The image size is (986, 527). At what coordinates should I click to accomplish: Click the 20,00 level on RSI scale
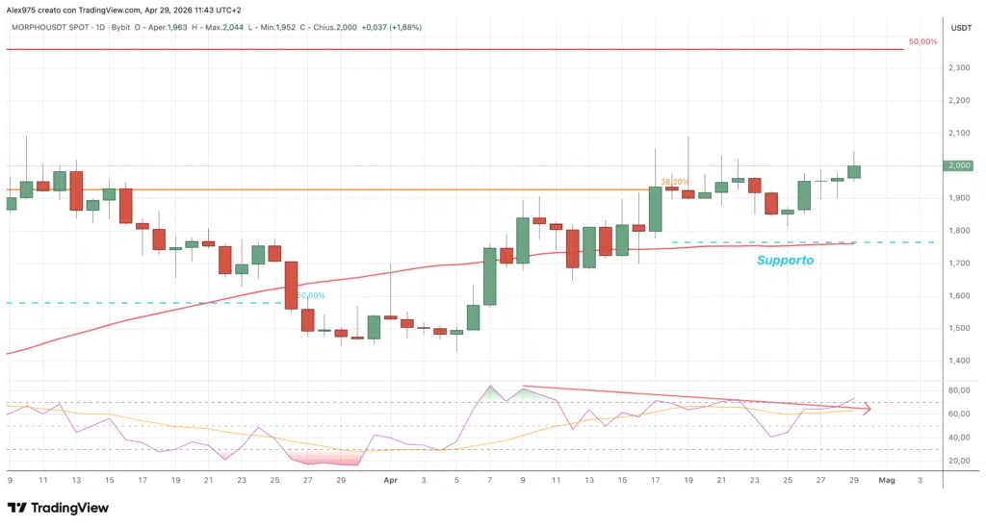(958, 461)
